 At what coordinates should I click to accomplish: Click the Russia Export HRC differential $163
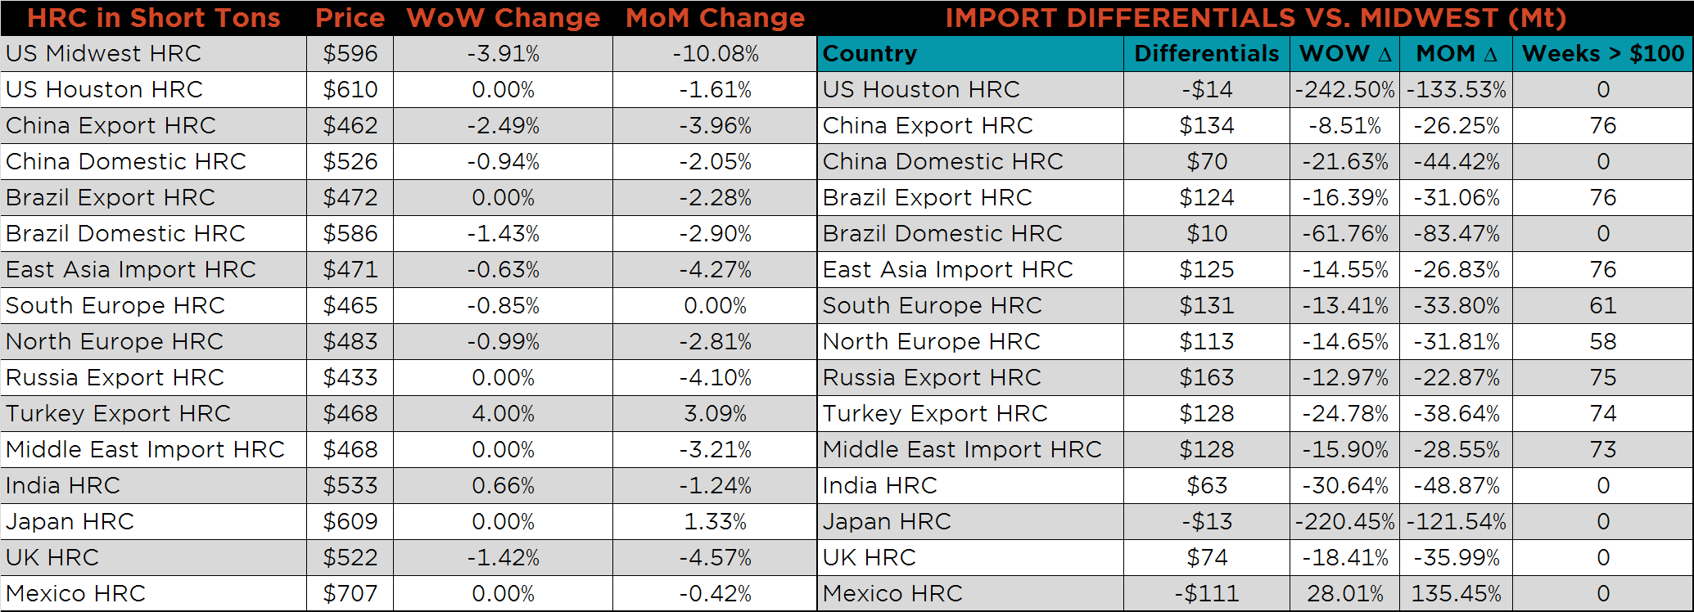click(1206, 378)
